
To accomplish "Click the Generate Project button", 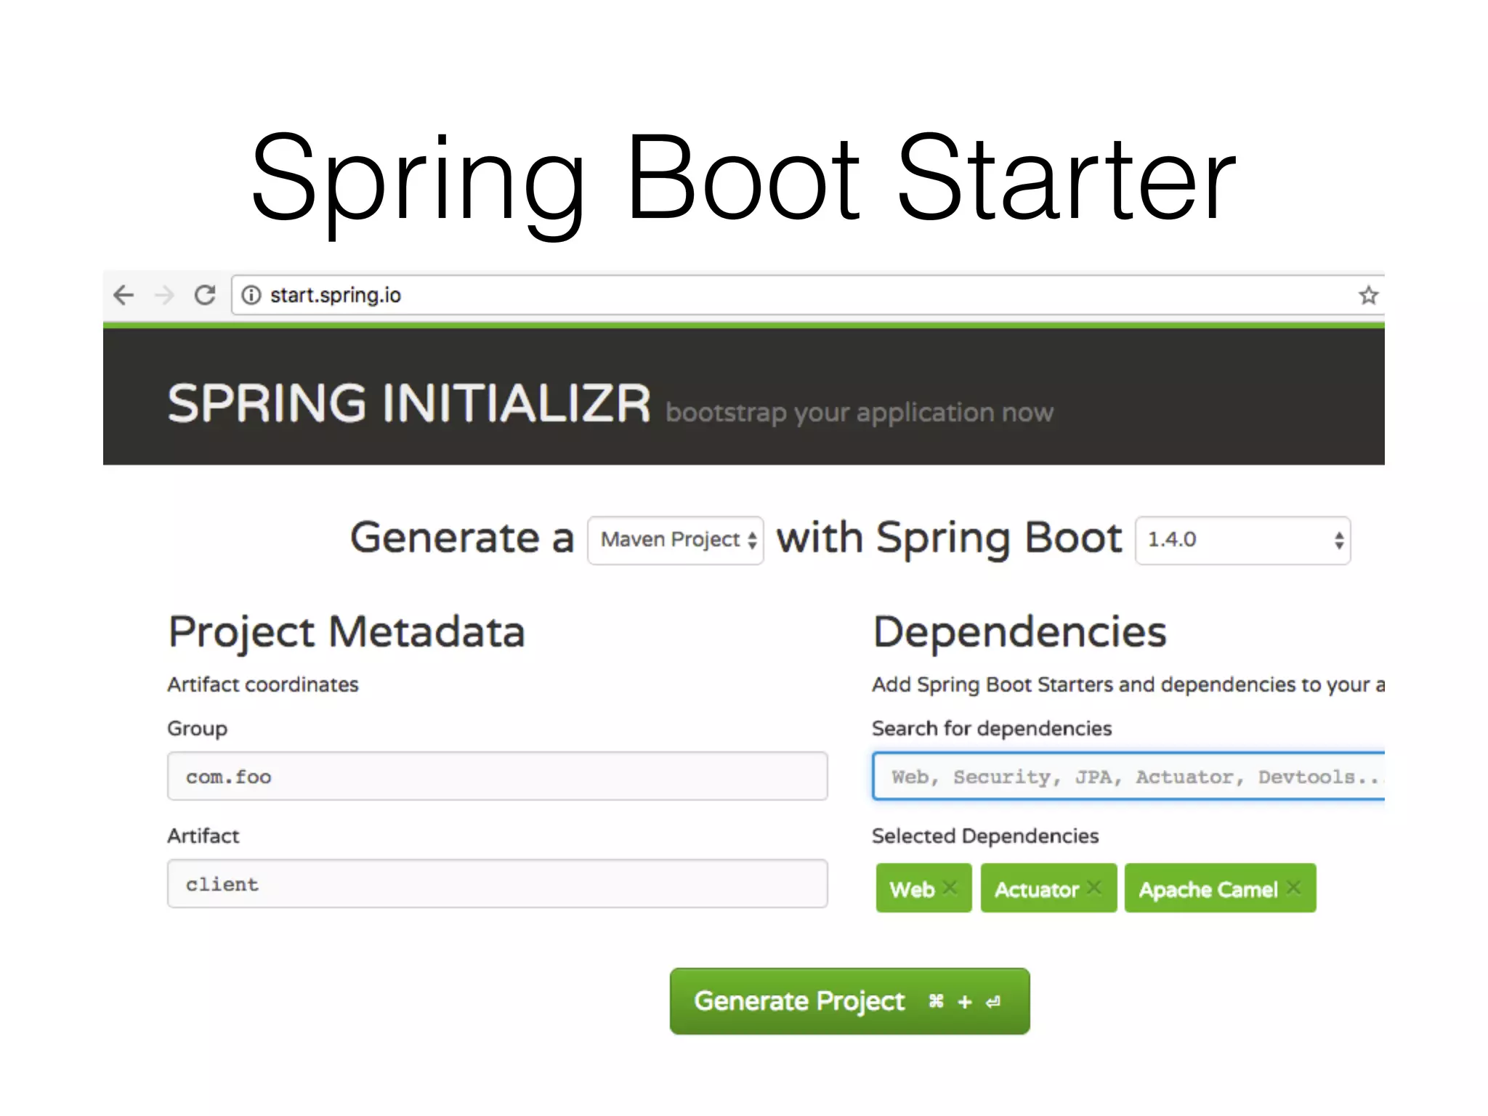I will tap(849, 1001).
